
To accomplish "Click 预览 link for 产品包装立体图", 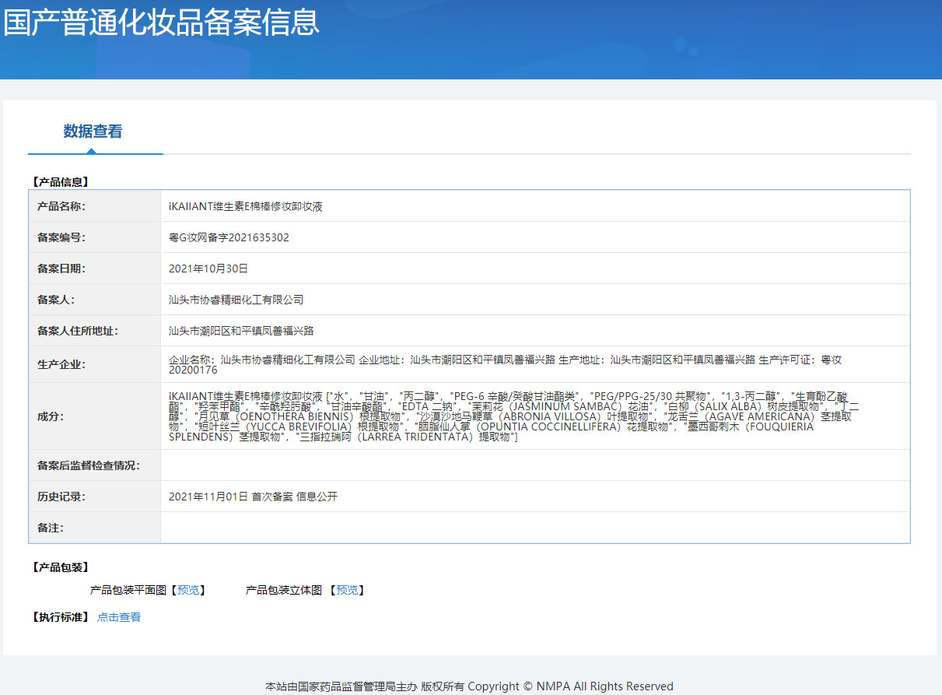I will pos(347,591).
